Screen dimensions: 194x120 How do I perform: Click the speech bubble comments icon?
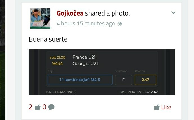[x=51, y=107]
